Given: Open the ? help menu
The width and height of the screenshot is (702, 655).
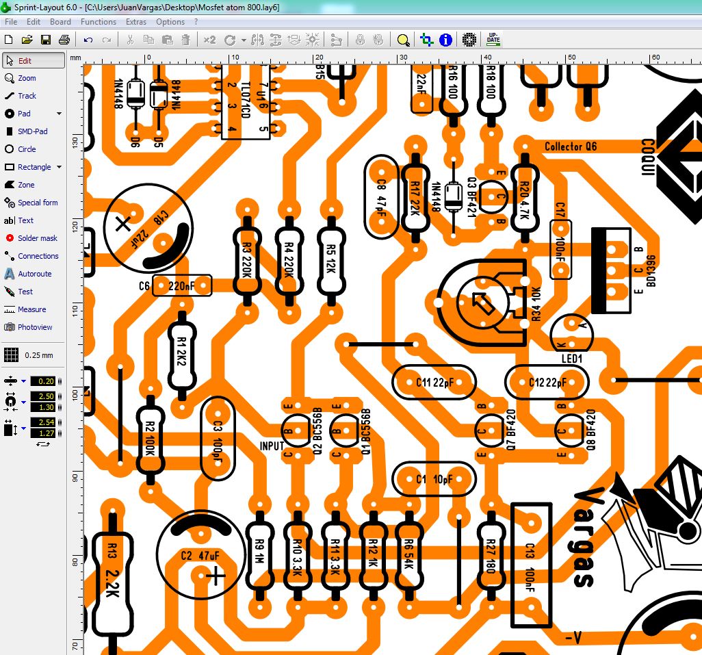Looking at the screenshot, I should 196,21.
